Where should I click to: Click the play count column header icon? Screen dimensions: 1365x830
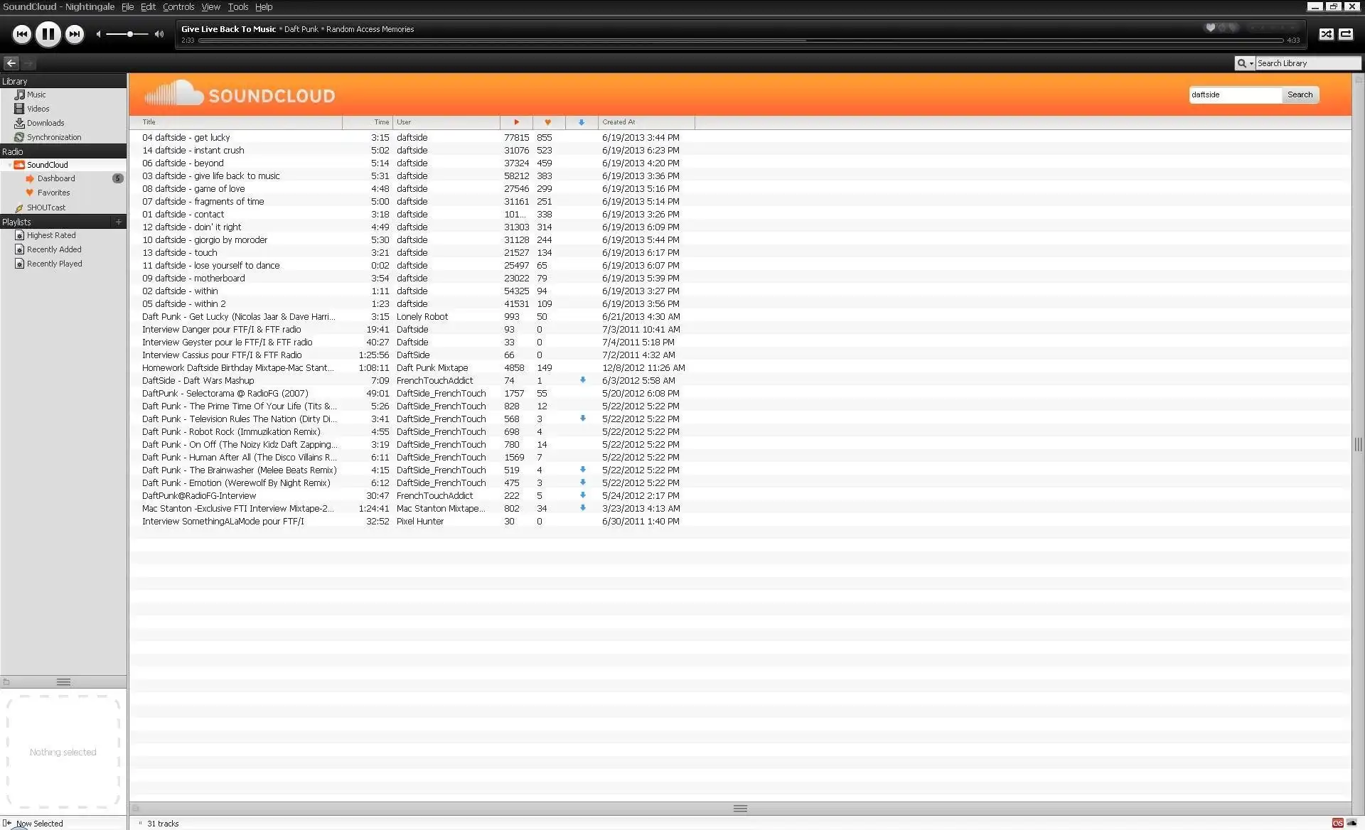pos(515,122)
